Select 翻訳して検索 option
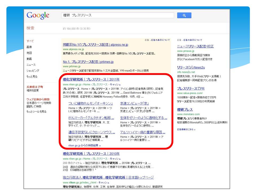This screenshot has height=192, width=256. coord(34,106)
